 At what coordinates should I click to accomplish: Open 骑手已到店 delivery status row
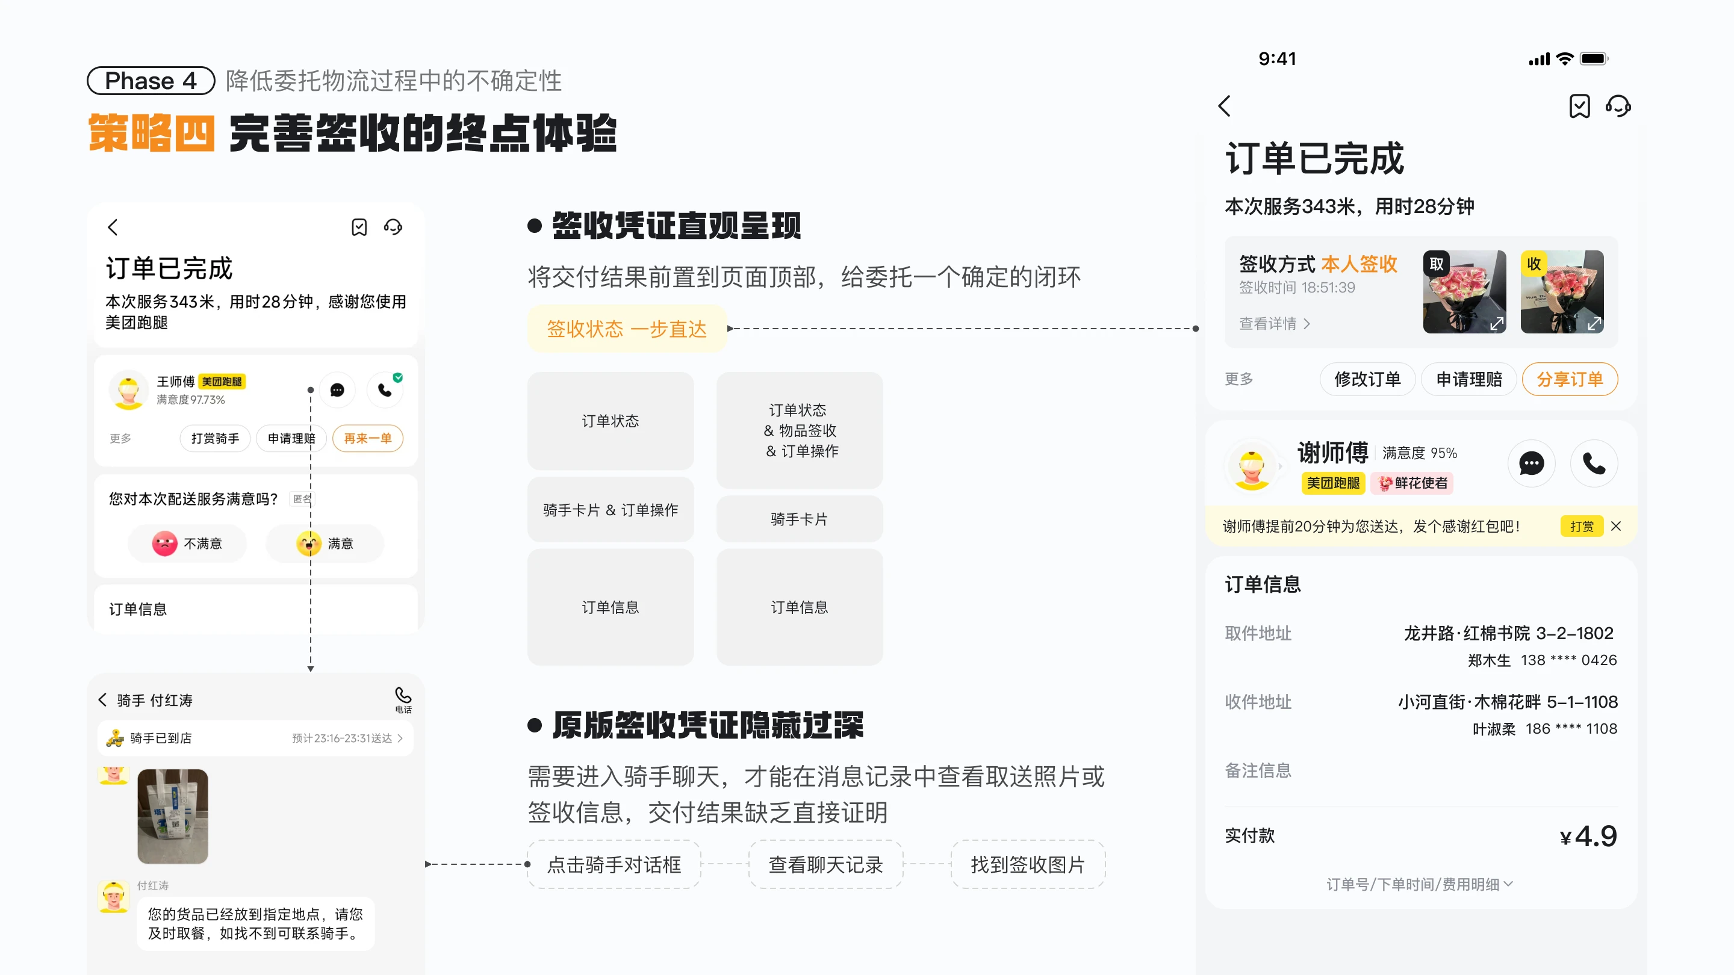tap(255, 738)
